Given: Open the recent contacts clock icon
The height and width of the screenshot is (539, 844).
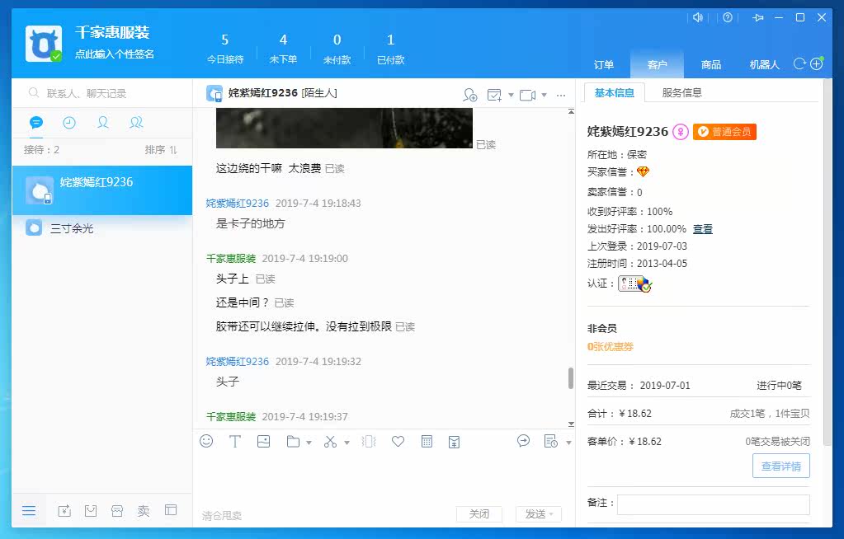Looking at the screenshot, I should (69, 123).
